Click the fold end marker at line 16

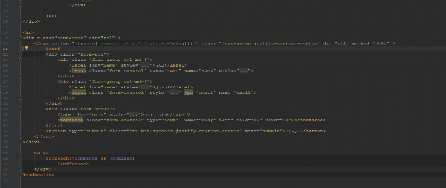point(20,21)
